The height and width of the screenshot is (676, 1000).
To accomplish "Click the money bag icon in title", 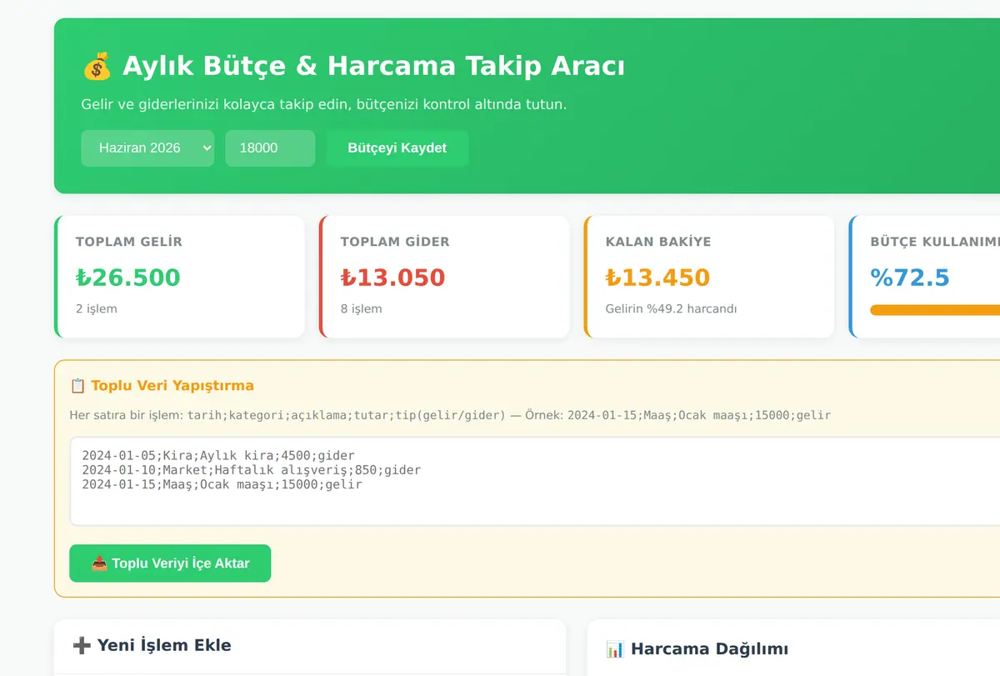I will click(x=97, y=66).
